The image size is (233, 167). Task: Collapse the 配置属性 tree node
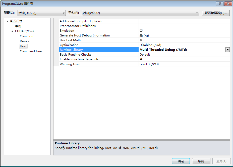point(8,21)
